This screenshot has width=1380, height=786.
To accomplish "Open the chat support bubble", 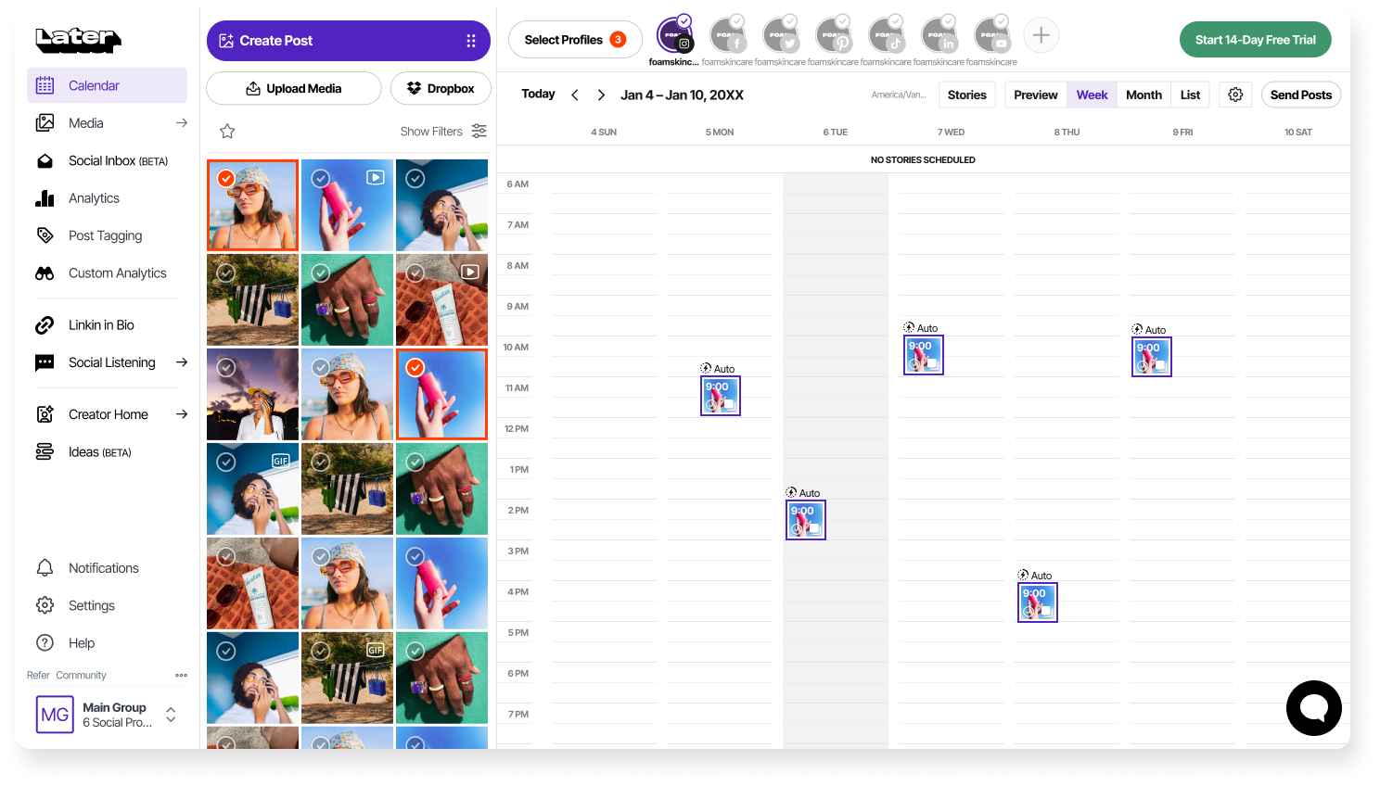I will pyautogui.click(x=1313, y=708).
